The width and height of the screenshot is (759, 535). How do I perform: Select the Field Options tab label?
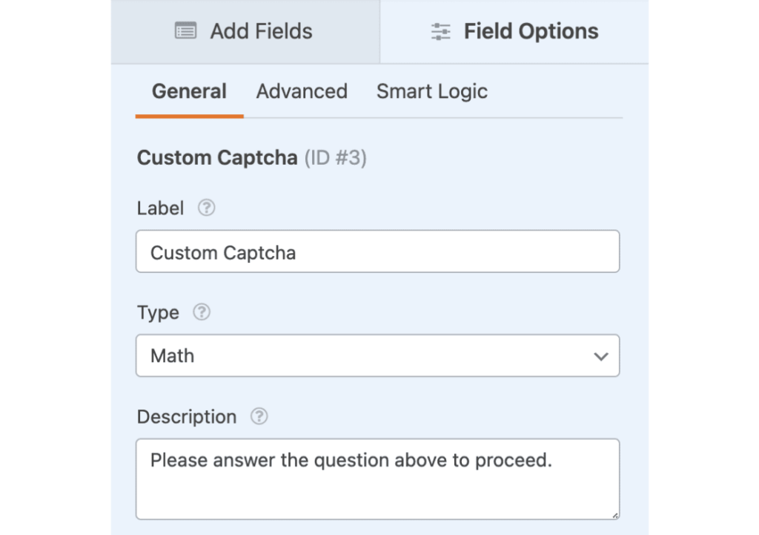[531, 32]
